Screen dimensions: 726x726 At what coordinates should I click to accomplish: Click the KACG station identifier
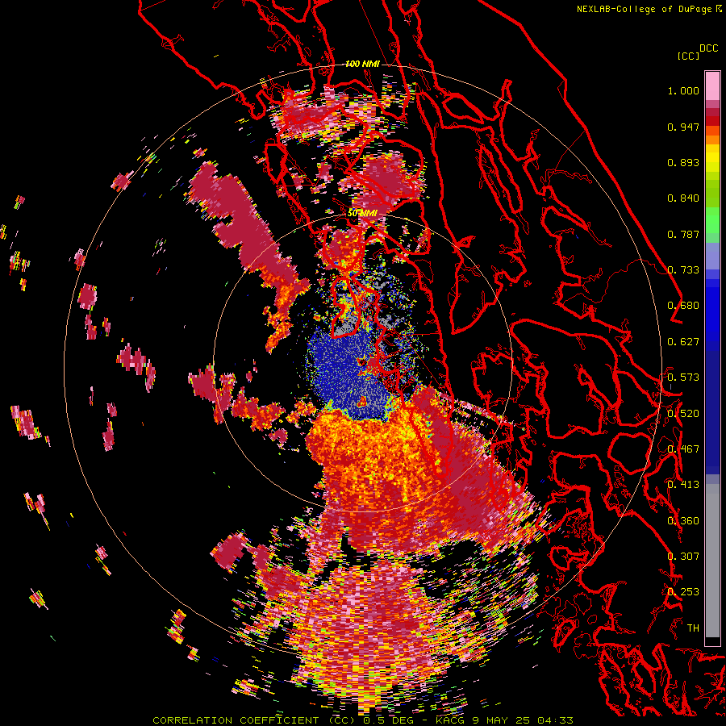click(450, 720)
